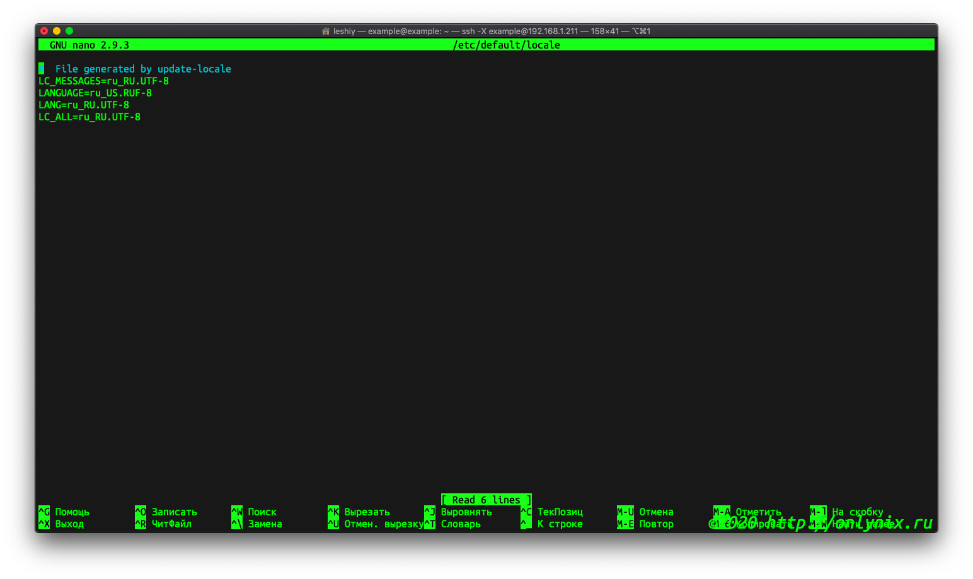The width and height of the screenshot is (973, 579).
Task: Click the ^R ЧитФайл read file shortcut
Action: click(164, 524)
